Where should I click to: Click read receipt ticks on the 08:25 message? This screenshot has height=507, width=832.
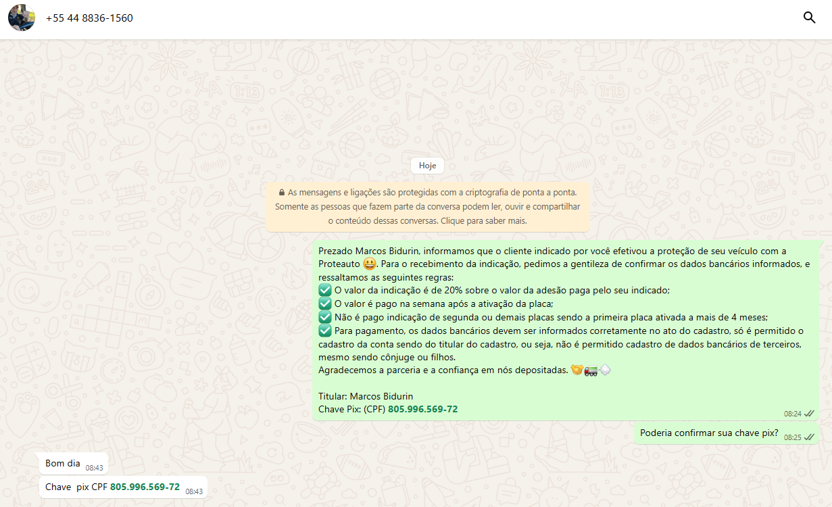click(809, 437)
